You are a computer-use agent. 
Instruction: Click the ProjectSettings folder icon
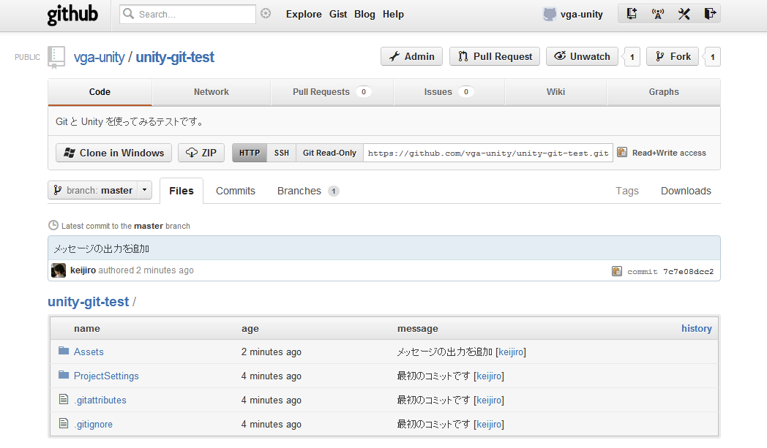(64, 375)
